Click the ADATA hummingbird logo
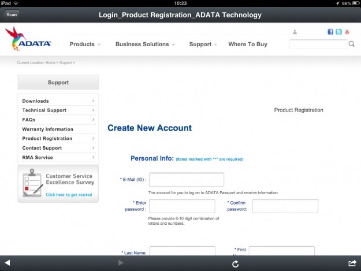This screenshot has height=271, width=361. [x=28, y=39]
